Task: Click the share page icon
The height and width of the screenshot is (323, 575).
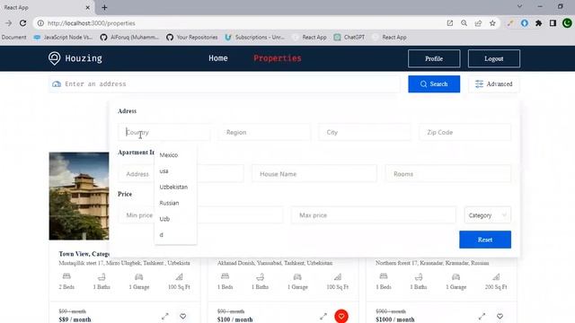Action: pos(478,23)
